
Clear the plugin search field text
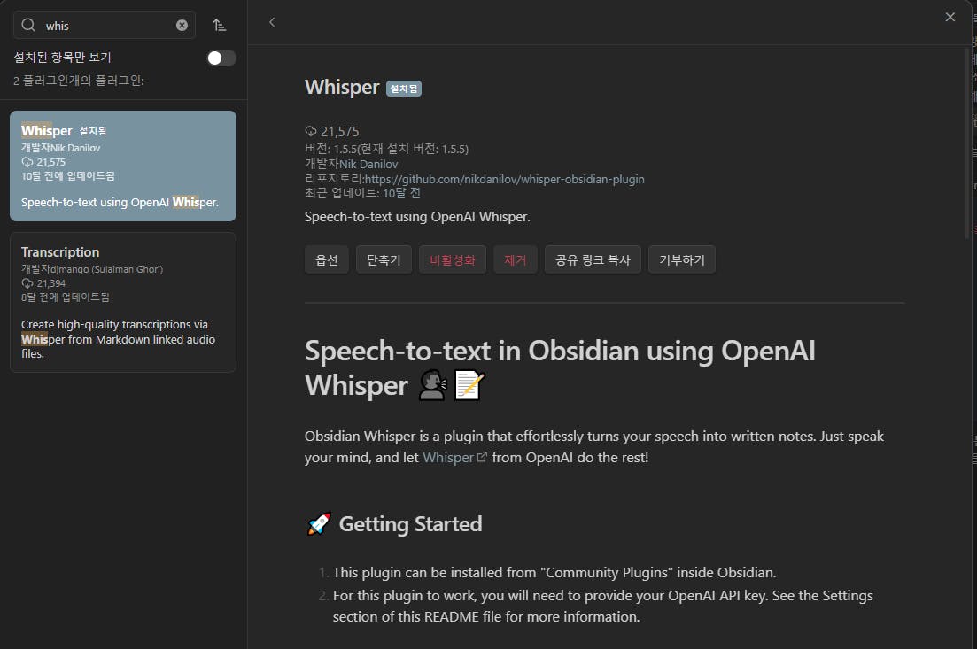tap(182, 26)
